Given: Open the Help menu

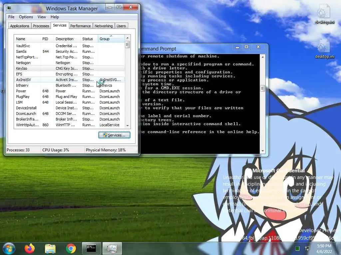Looking at the screenshot, I should (55, 17).
